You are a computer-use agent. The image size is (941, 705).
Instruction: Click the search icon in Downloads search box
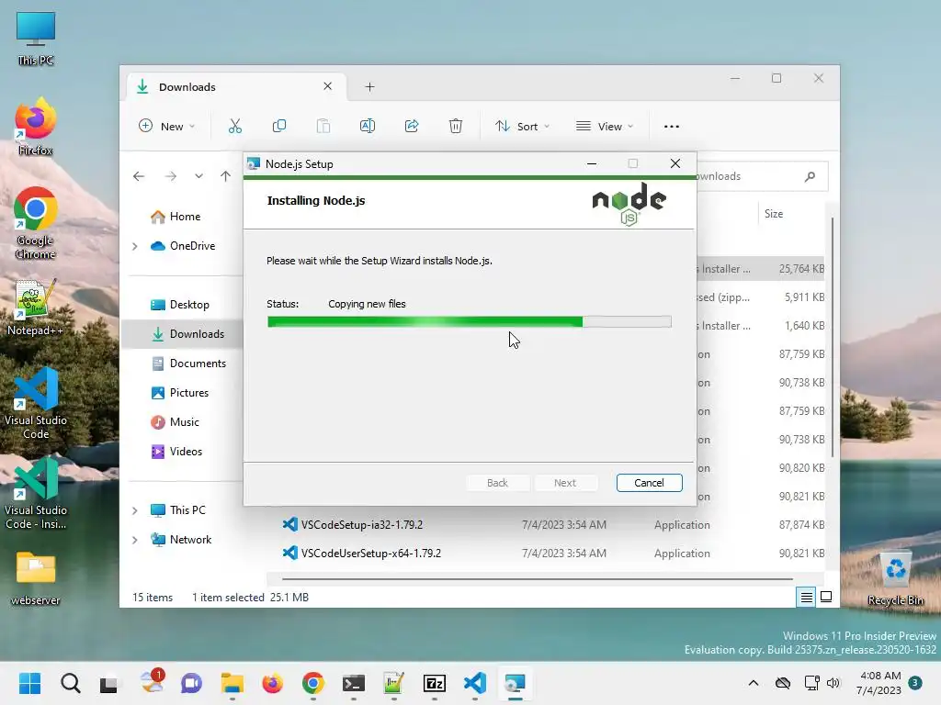811,176
